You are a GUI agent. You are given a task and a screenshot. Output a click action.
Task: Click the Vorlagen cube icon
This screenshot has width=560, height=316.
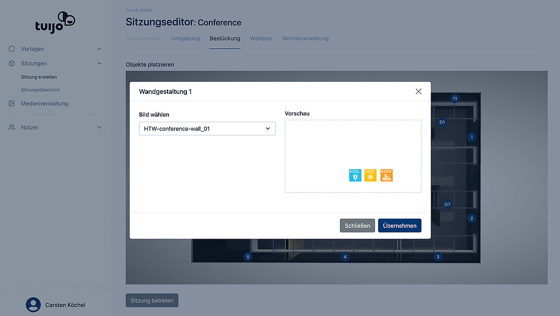[12, 49]
